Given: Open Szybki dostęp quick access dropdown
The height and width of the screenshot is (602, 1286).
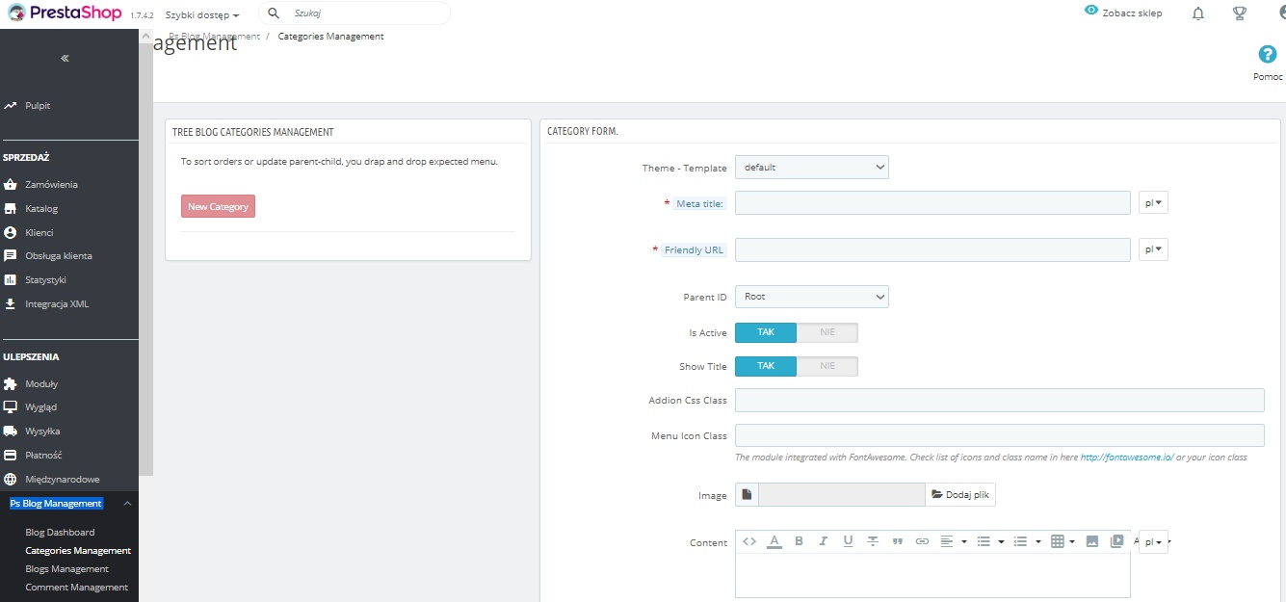Looking at the screenshot, I should click(x=202, y=14).
